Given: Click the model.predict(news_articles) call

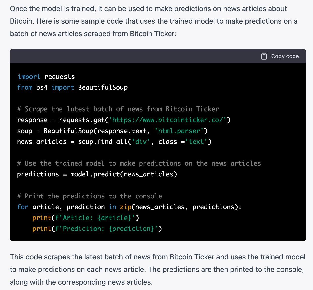Looking at the screenshot, I should (123, 174).
